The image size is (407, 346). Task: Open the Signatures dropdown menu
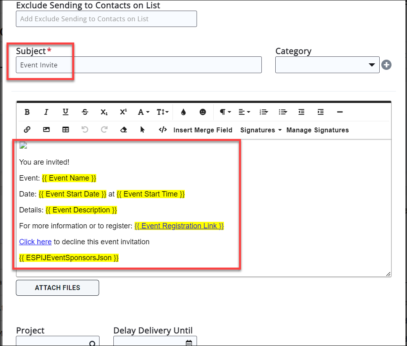pos(261,130)
